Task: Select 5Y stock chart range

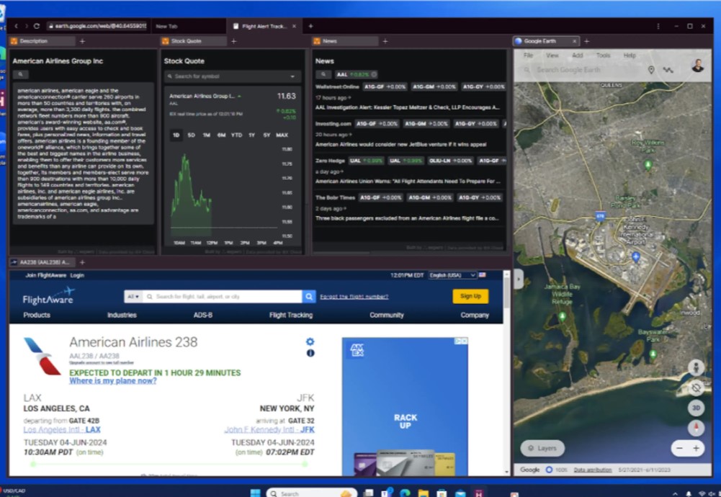Action: tap(267, 135)
